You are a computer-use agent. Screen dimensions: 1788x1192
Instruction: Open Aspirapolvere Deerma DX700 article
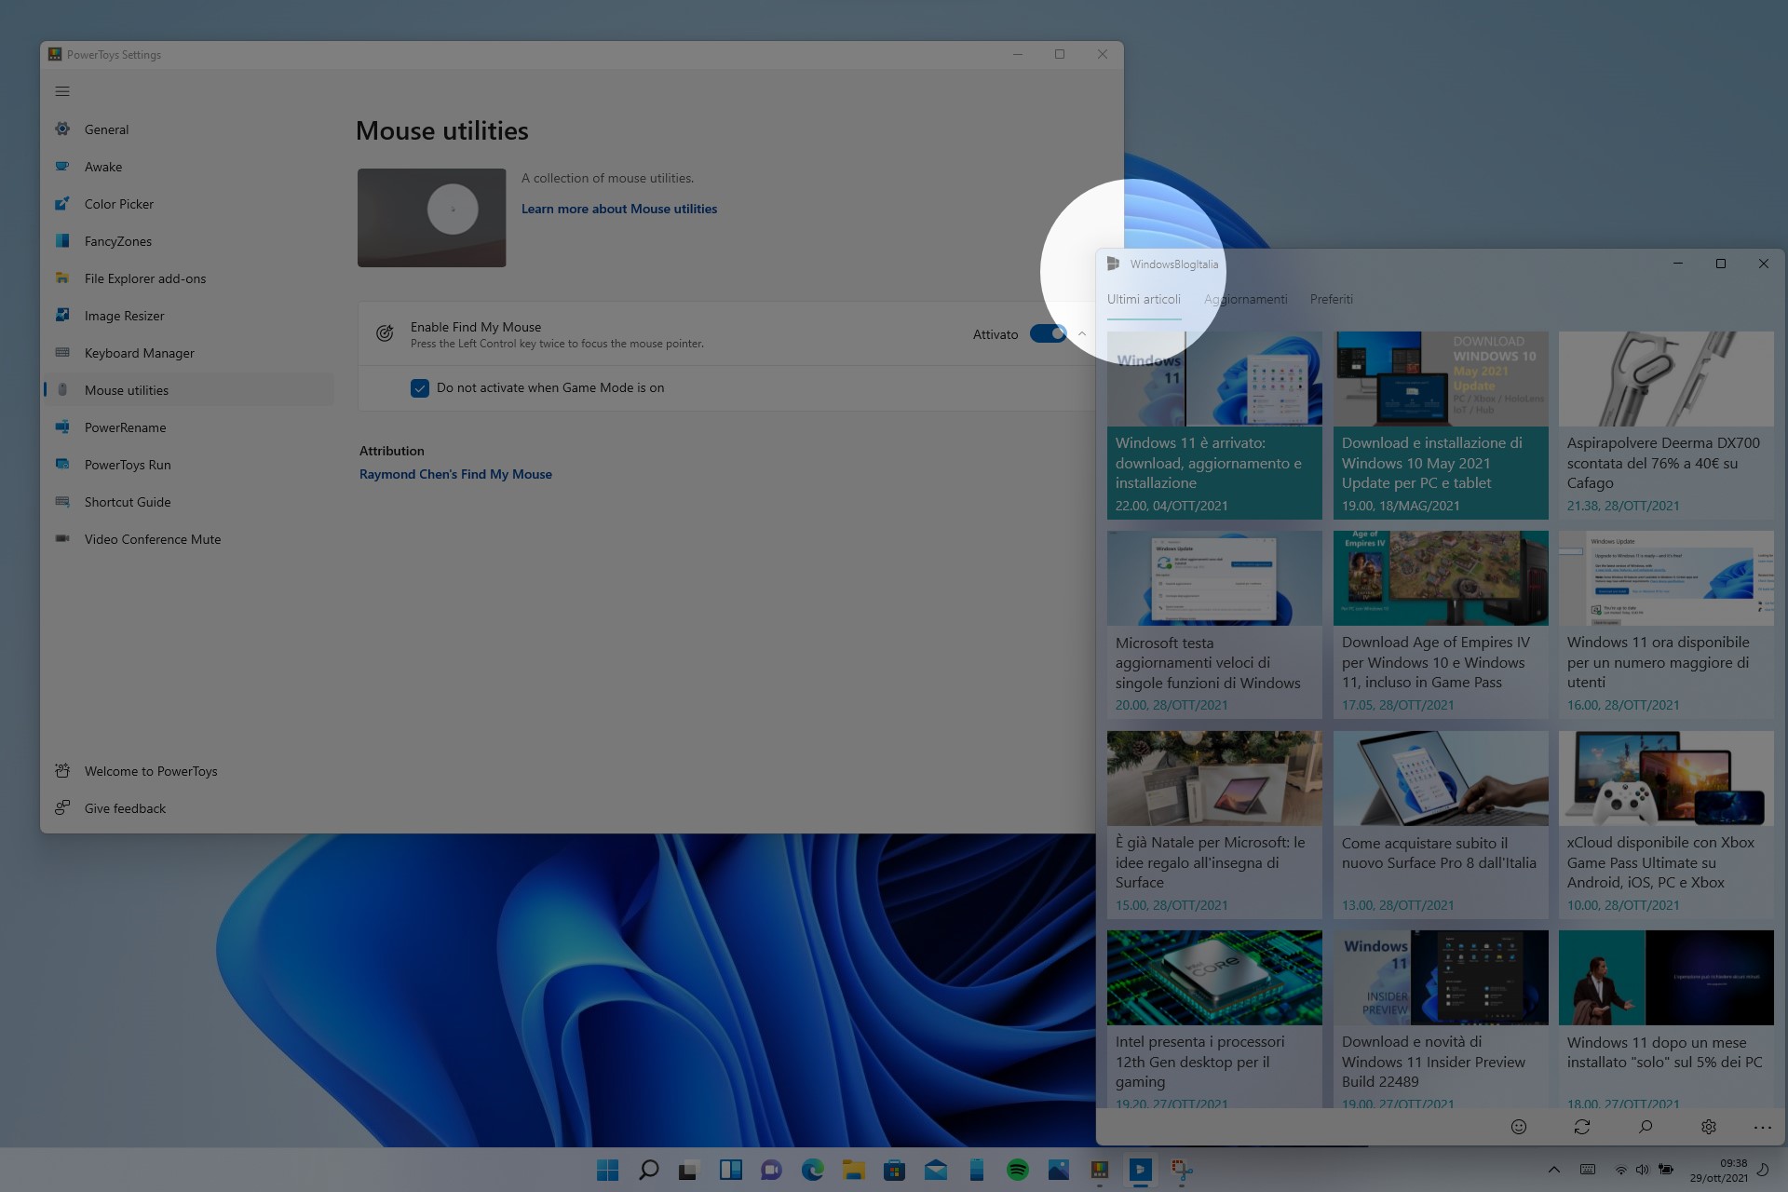pyautogui.click(x=1666, y=426)
